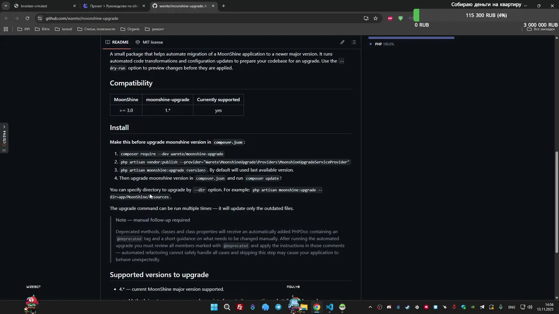559x314 pixels.
Task: Open the blue elephant app in the taskbar
Action: (x=266, y=307)
